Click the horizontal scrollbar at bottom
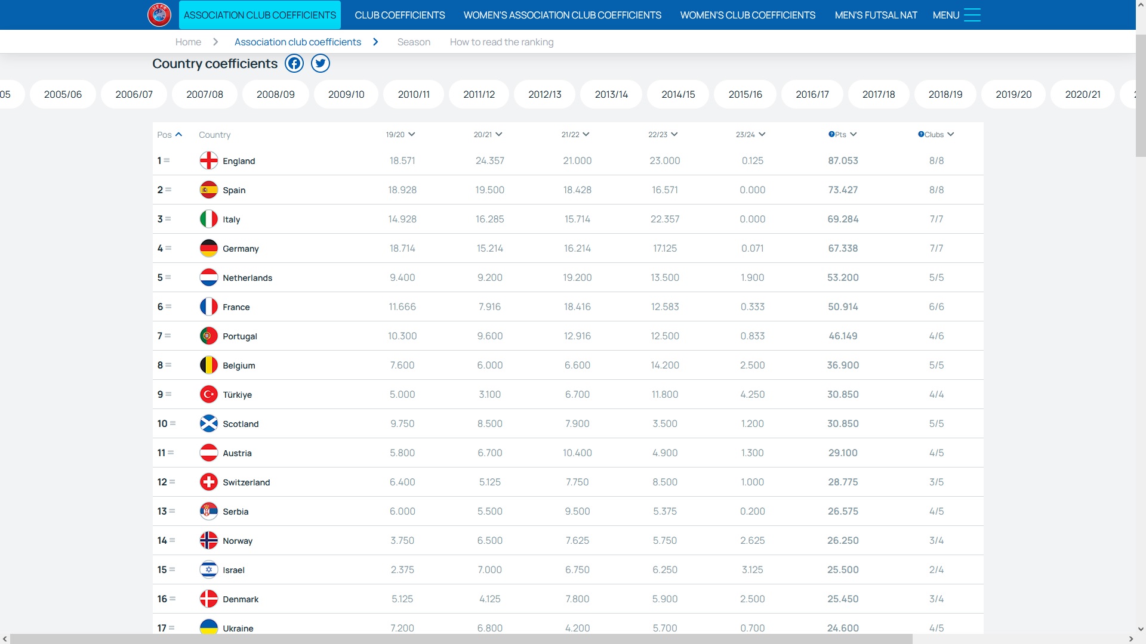Image resolution: width=1146 pixels, height=644 pixels. 461,639
